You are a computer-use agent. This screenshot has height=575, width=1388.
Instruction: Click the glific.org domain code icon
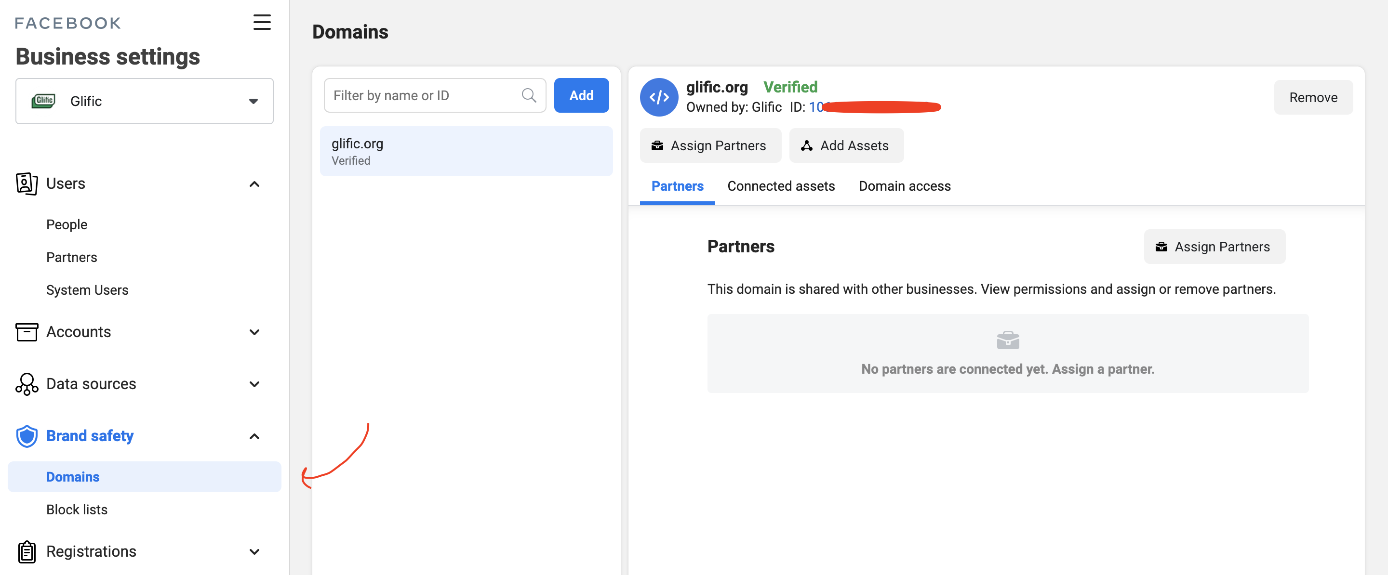coord(658,97)
